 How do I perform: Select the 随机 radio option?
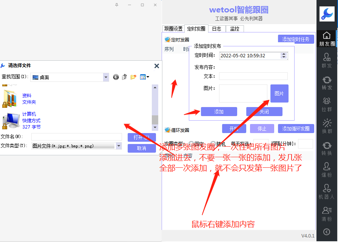coord(213,144)
